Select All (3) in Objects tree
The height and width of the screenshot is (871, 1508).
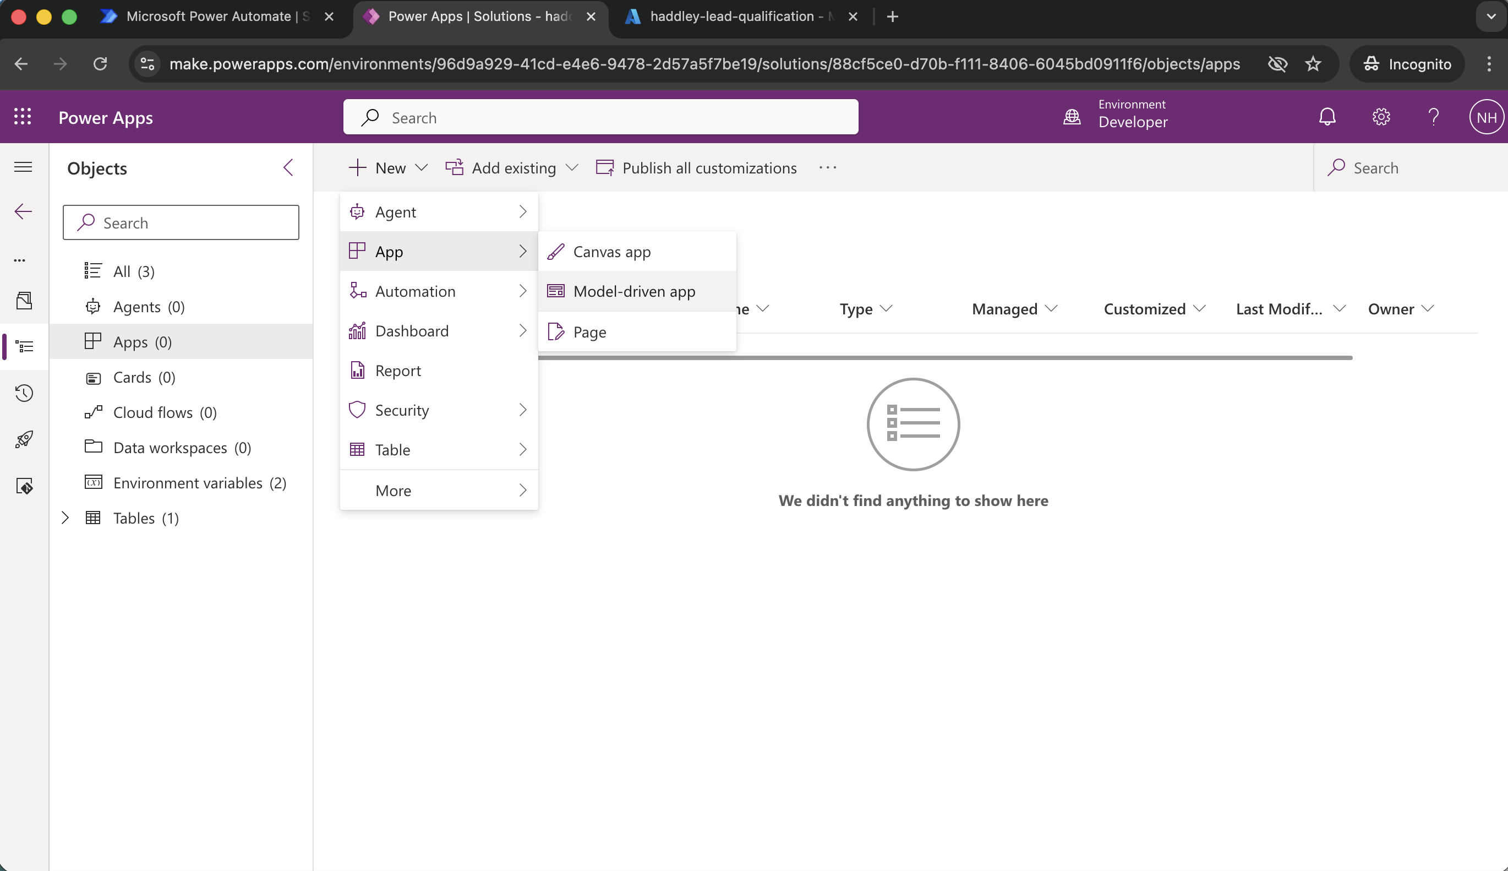click(181, 271)
